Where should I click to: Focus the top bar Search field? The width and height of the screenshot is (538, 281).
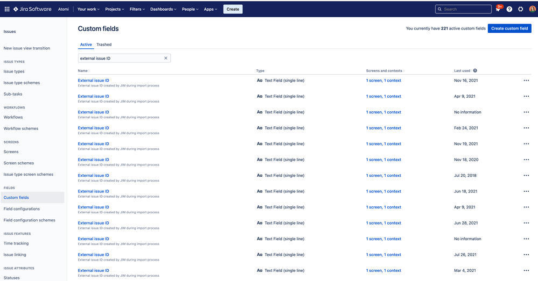[463, 9]
